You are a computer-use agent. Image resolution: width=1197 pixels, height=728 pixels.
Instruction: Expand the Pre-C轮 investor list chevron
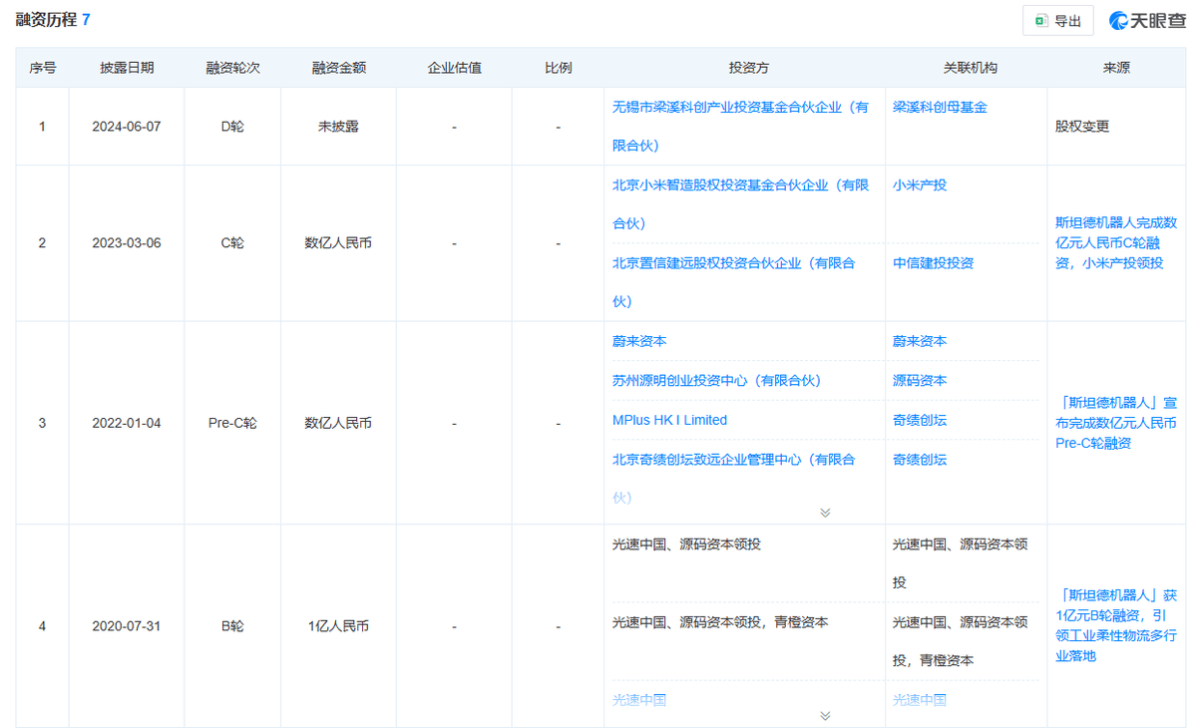(x=825, y=513)
